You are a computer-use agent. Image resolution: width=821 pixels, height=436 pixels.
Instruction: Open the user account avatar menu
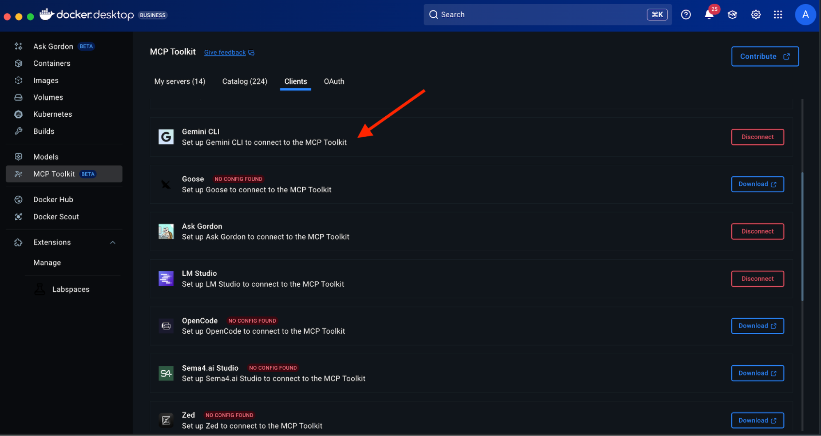(x=805, y=15)
